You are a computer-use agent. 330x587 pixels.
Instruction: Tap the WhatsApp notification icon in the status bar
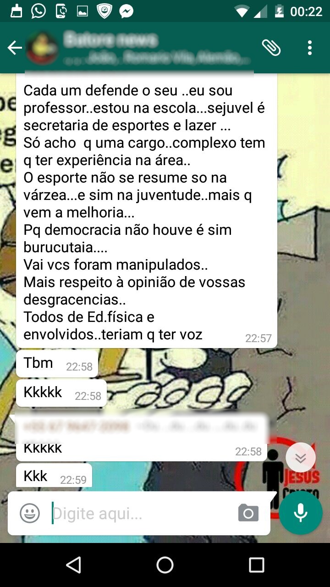(38, 11)
